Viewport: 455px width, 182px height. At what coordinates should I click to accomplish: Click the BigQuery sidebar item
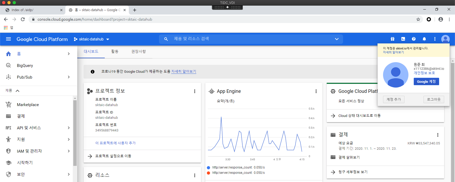tap(25, 66)
